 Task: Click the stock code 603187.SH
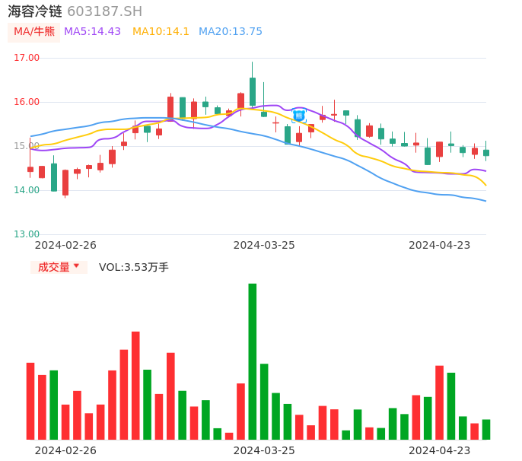click(x=104, y=11)
